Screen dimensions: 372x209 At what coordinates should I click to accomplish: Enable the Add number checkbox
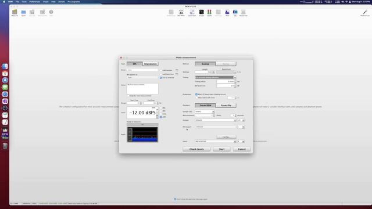[161, 70]
